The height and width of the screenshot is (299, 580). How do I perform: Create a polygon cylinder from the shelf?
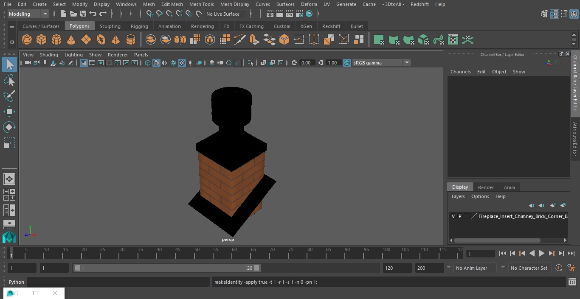[x=56, y=40]
